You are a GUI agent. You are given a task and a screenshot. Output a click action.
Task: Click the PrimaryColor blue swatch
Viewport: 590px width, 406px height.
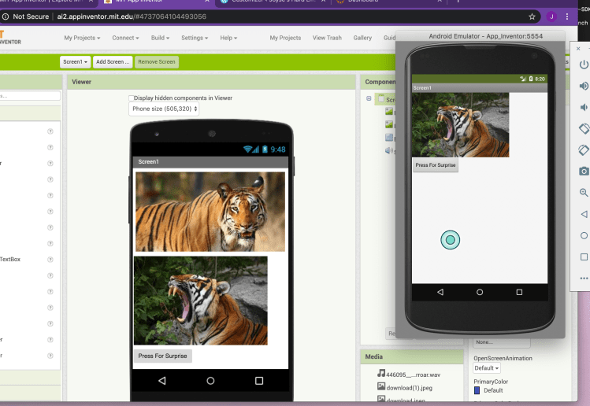coord(477,390)
